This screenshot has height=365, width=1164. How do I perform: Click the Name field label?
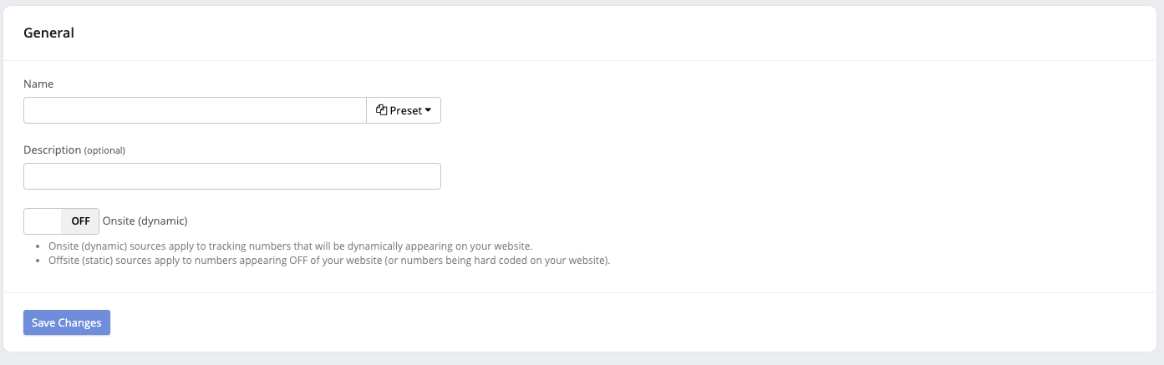38,84
